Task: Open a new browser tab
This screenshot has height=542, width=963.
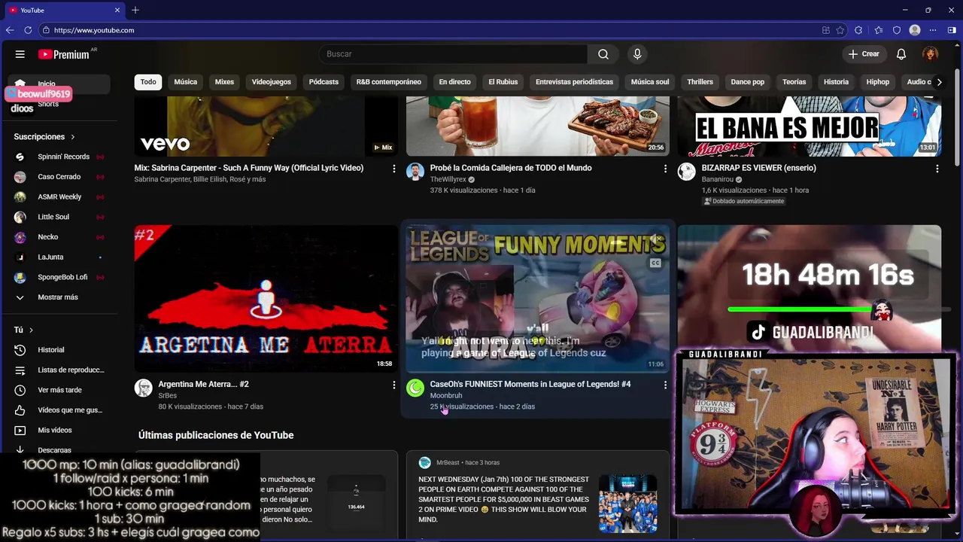Action: (135, 11)
